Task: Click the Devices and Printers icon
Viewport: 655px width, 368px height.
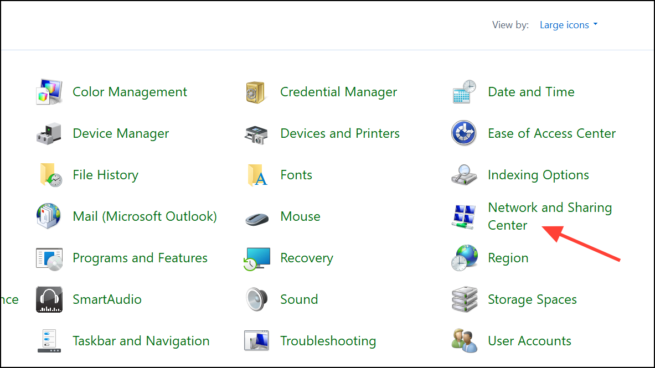Action: (x=256, y=133)
